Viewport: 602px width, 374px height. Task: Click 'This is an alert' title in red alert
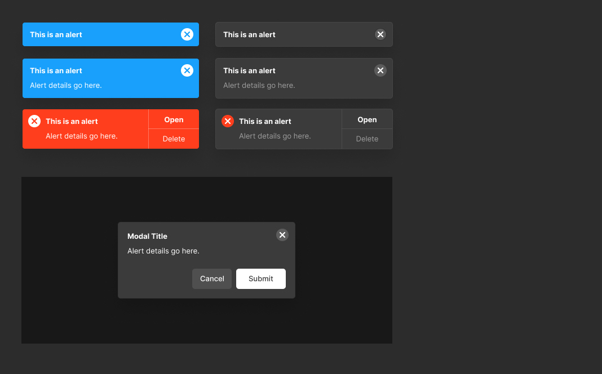pos(72,121)
